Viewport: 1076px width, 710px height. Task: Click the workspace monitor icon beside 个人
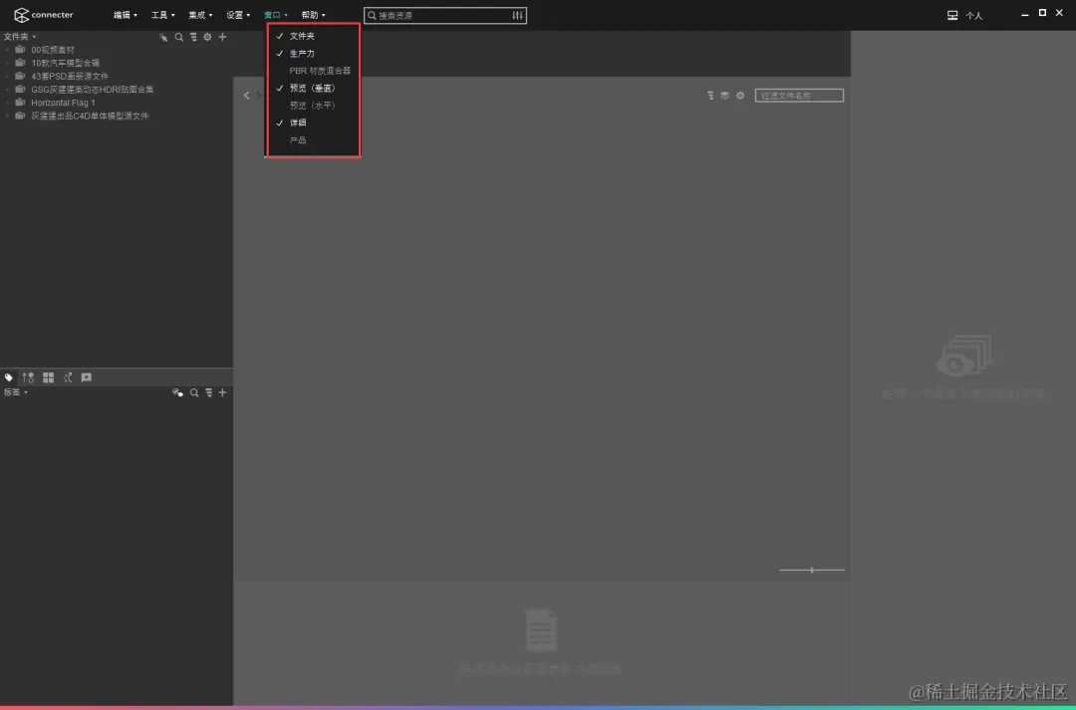click(x=952, y=15)
